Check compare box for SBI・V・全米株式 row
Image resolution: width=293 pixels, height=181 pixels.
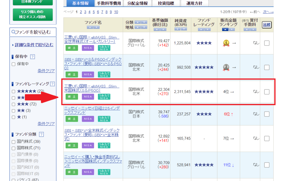[267, 139]
